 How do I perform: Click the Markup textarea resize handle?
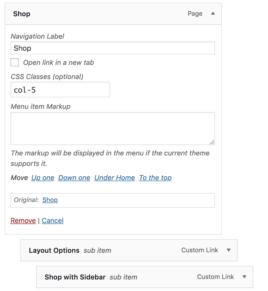(x=212, y=142)
